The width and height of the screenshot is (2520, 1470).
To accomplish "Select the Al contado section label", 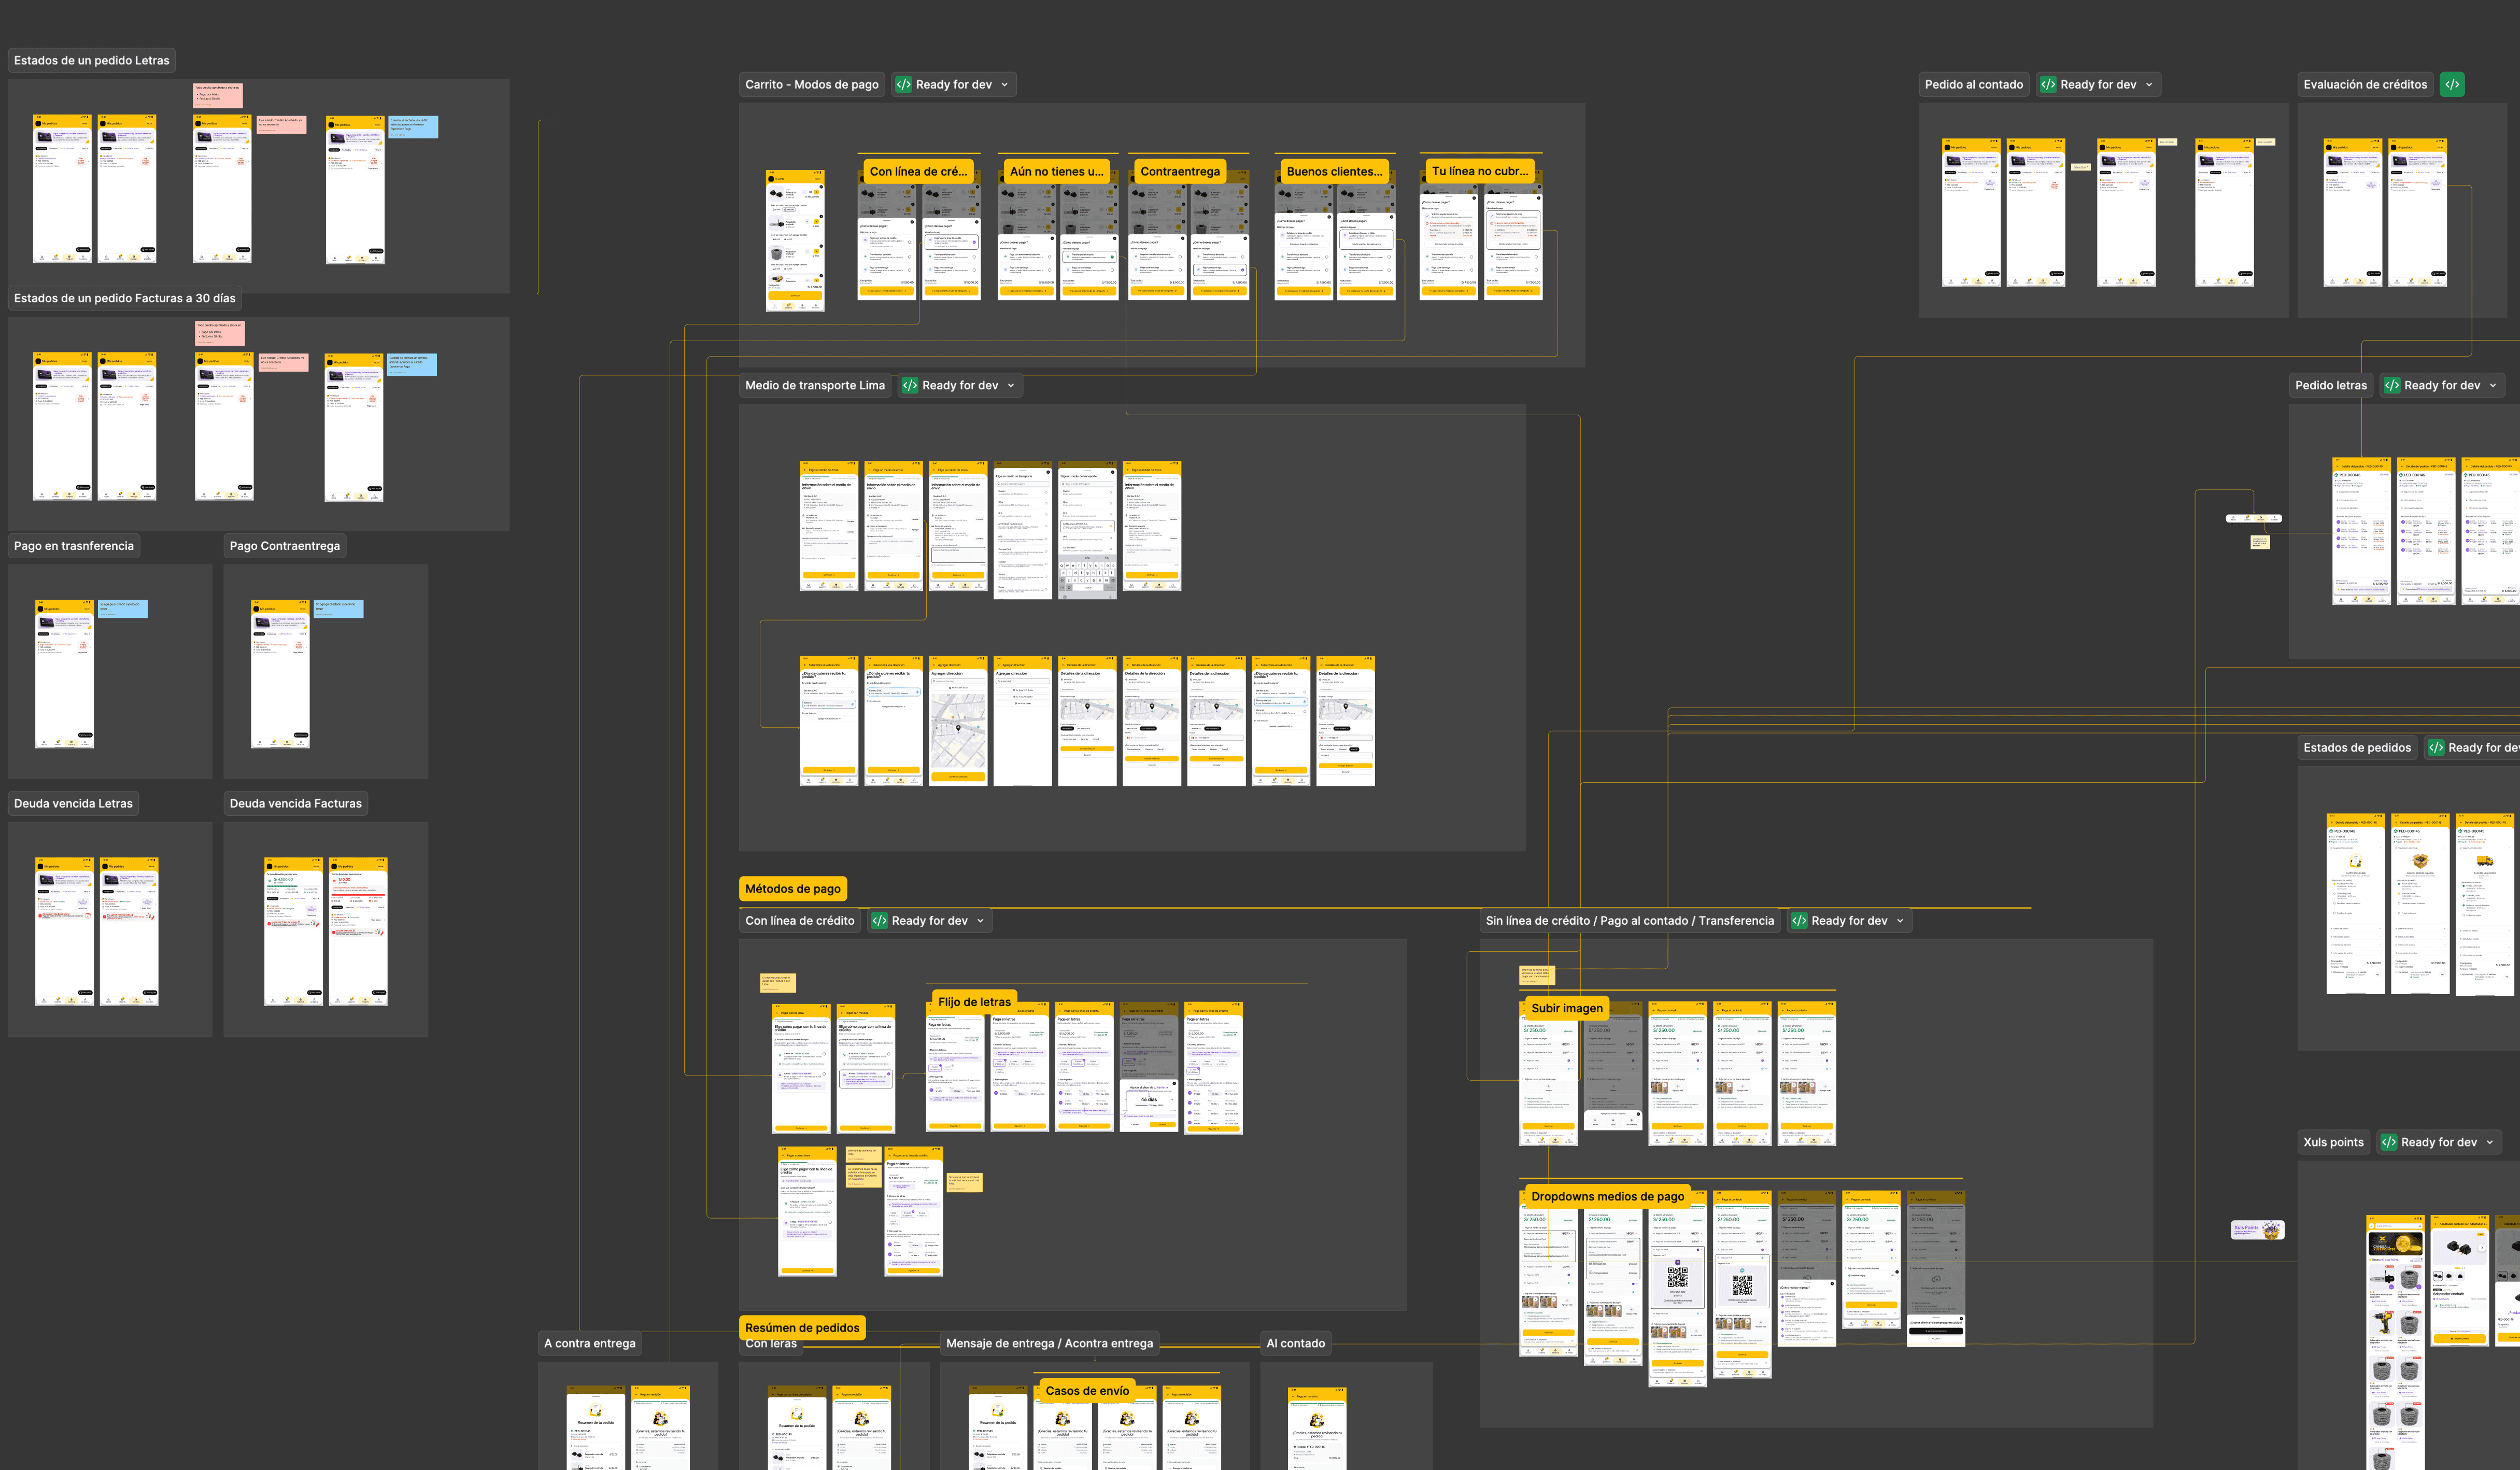I will pyautogui.click(x=1296, y=1344).
